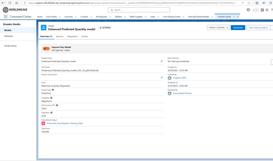
Task: Open the Version 2 (Active) dropdown
Action: coord(218,28)
